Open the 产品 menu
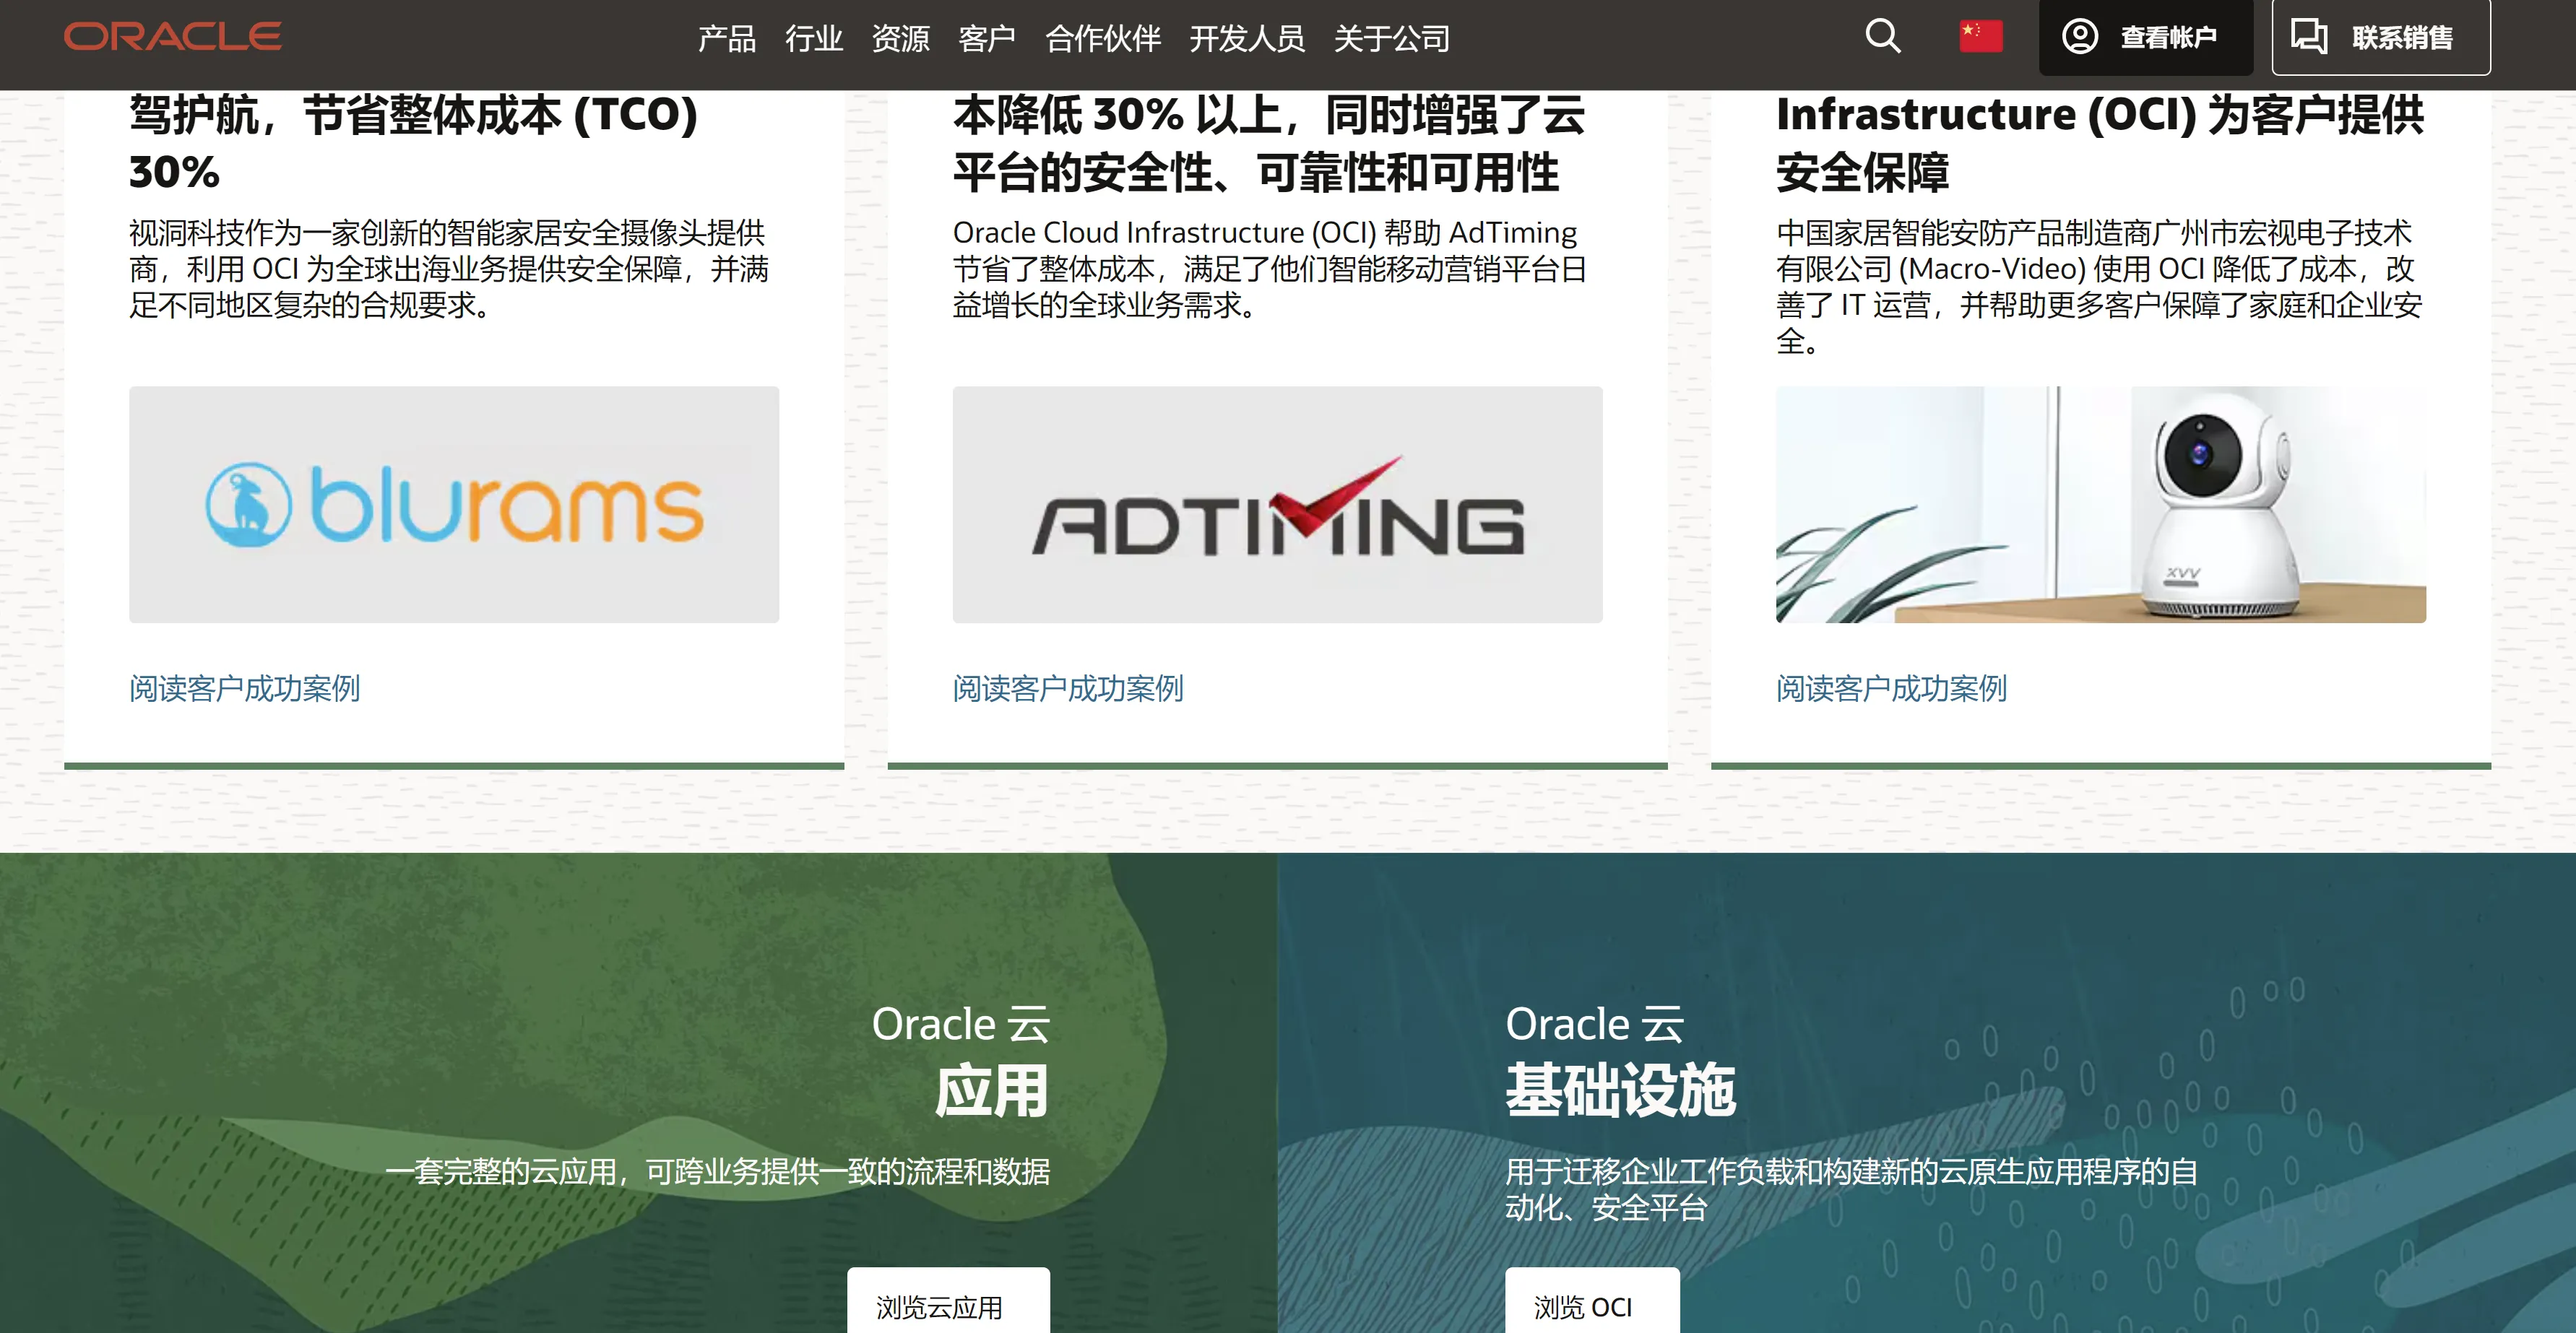 [x=726, y=39]
